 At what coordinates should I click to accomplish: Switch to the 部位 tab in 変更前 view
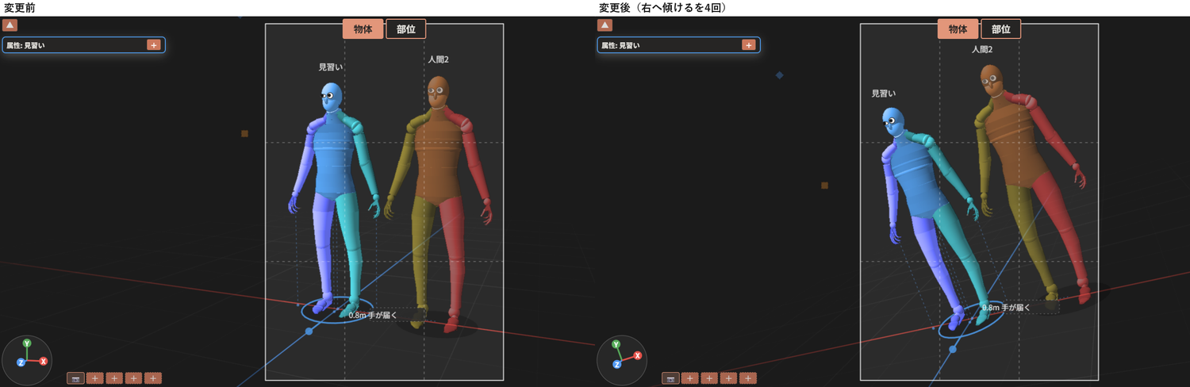point(406,29)
